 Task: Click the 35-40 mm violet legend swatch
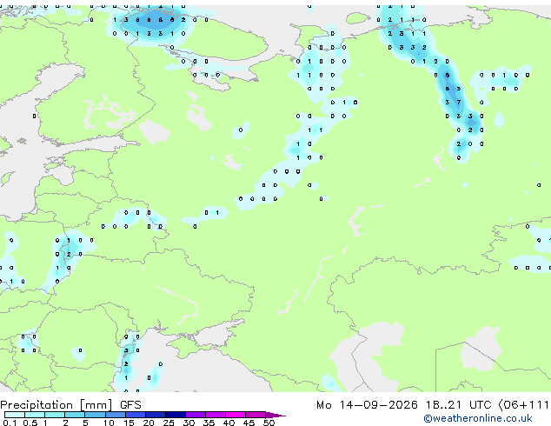[216, 415]
